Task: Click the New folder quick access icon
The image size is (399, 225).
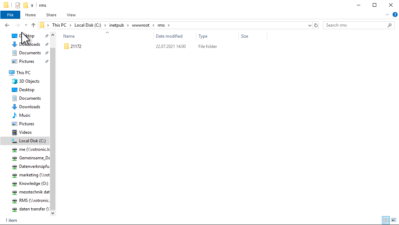Action: pos(26,5)
